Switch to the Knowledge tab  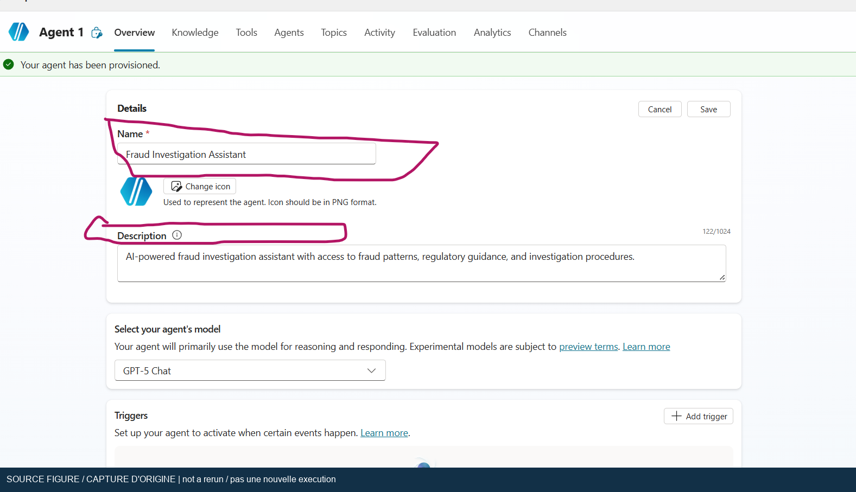195,33
